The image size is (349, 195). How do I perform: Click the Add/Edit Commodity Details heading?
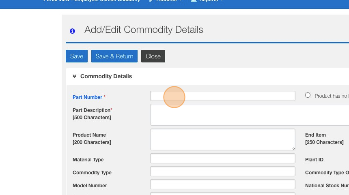point(144,30)
